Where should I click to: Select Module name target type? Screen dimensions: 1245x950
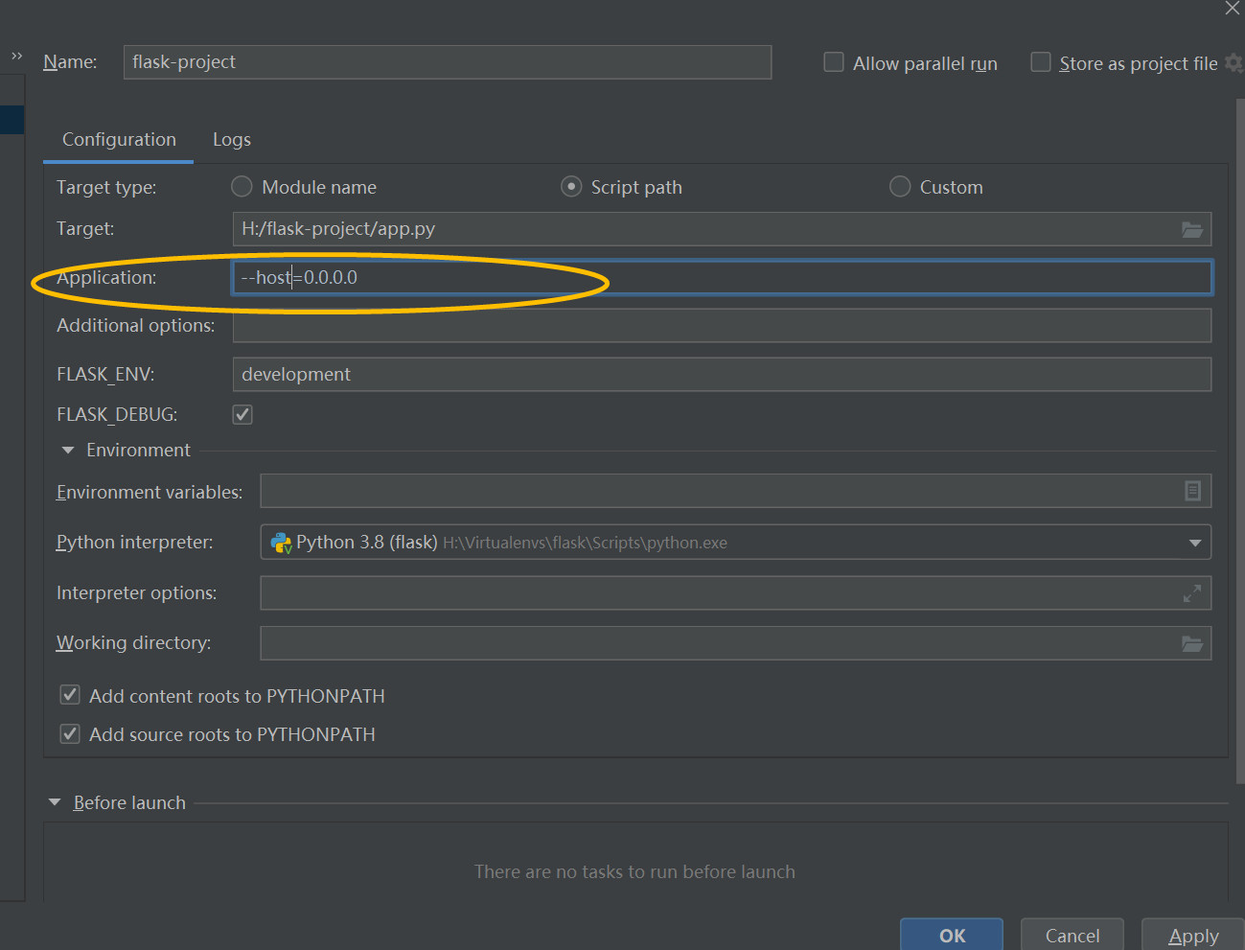[x=242, y=186]
